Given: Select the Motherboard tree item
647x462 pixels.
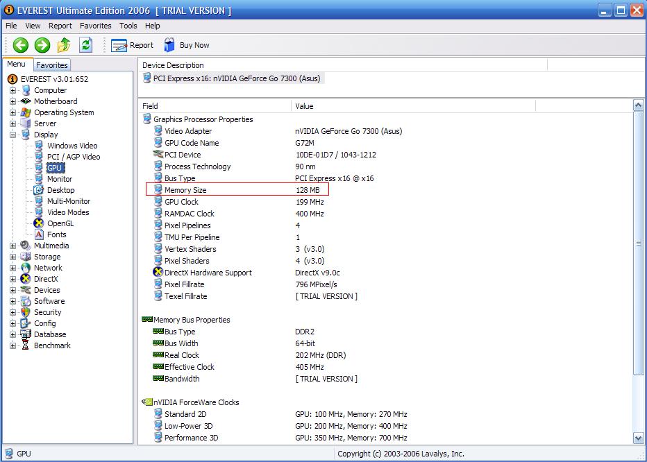Looking at the screenshot, I should tap(56, 101).
